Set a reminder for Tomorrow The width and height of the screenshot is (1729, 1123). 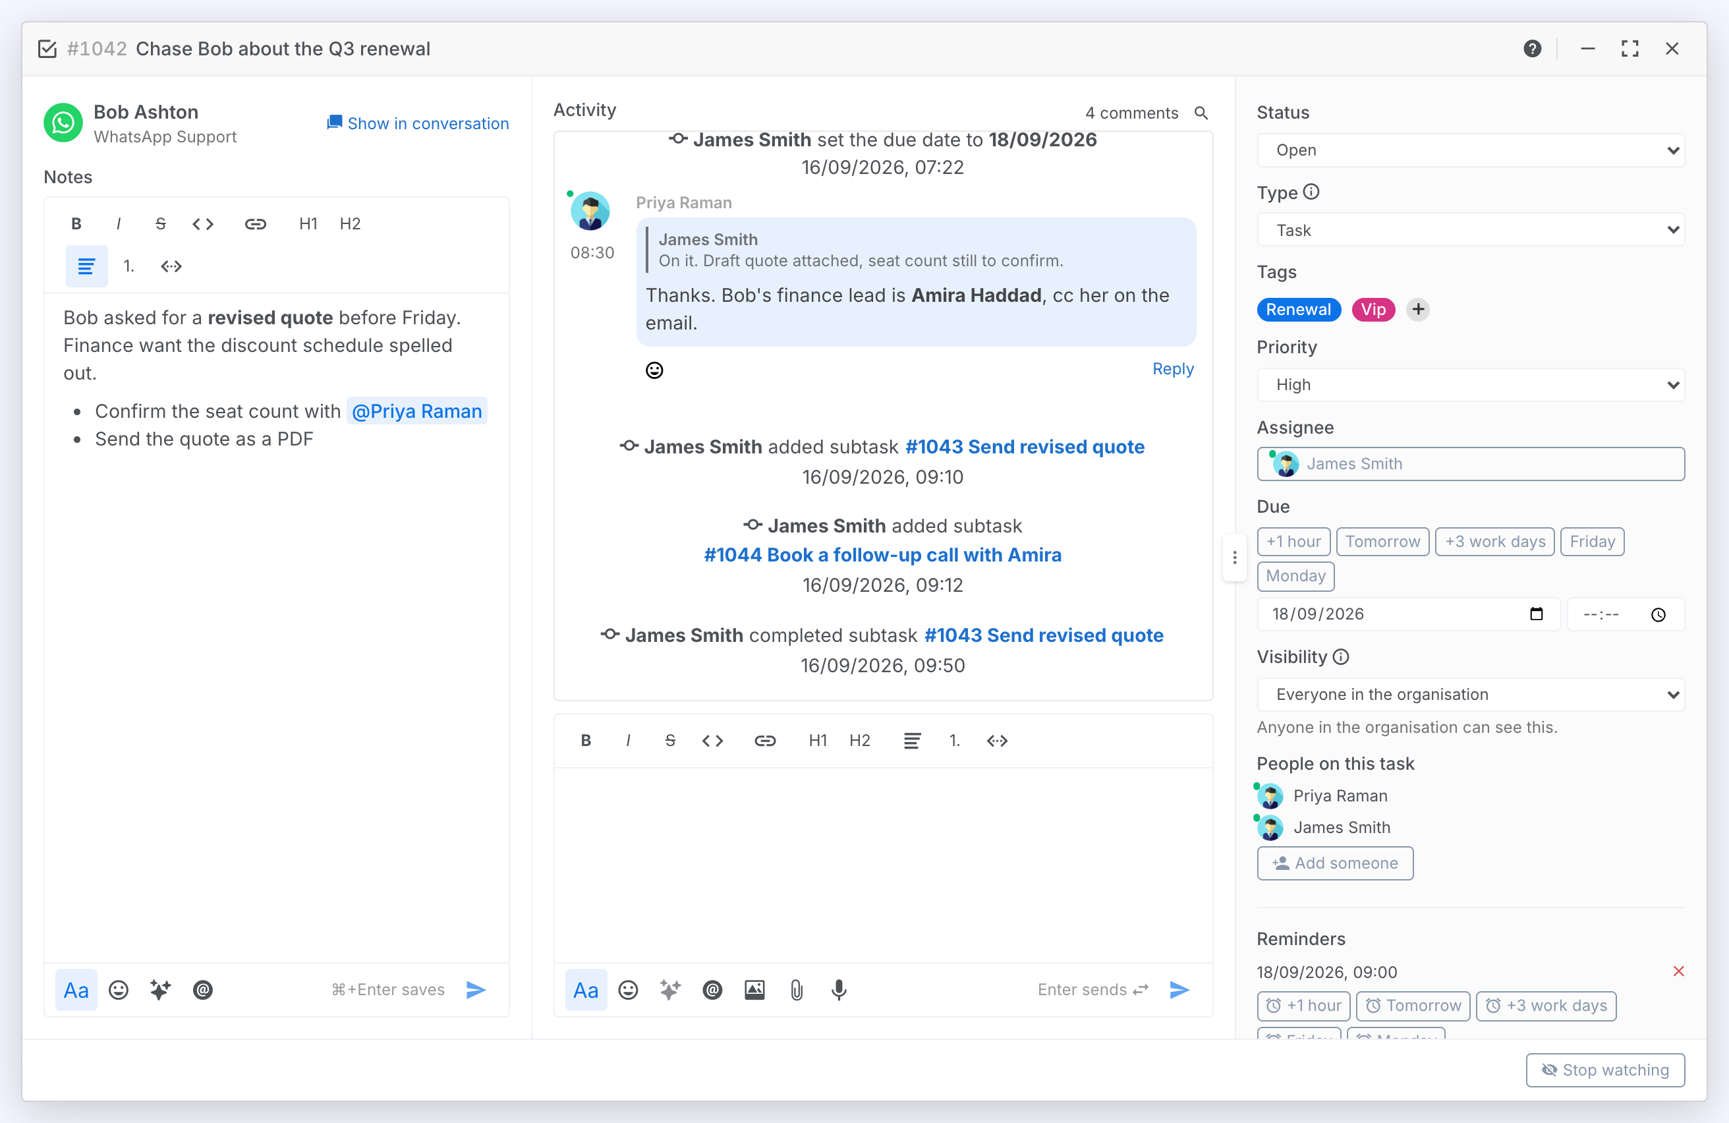pyautogui.click(x=1412, y=1006)
